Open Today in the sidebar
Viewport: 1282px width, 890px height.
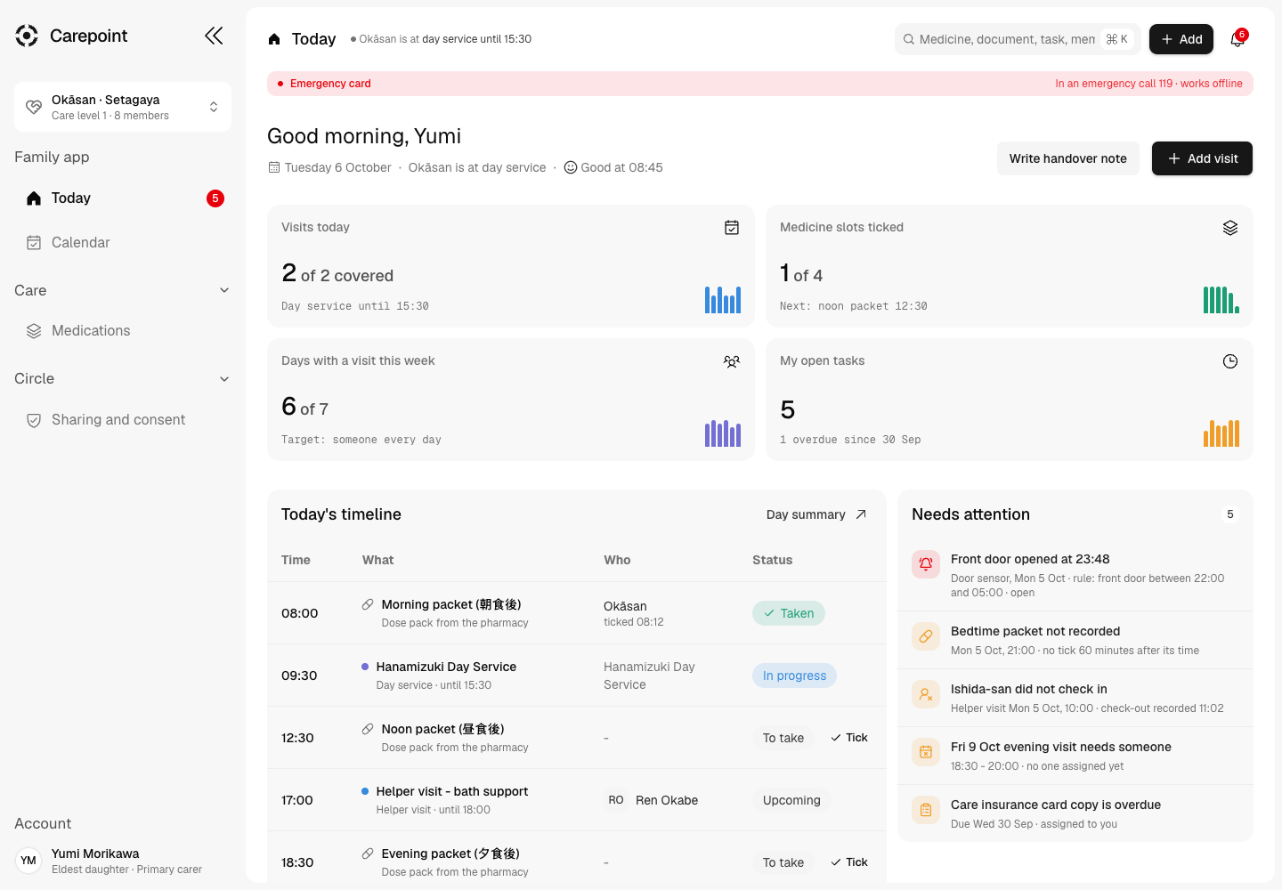(123, 198)
